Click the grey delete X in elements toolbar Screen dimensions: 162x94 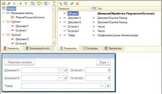point(14,4)
